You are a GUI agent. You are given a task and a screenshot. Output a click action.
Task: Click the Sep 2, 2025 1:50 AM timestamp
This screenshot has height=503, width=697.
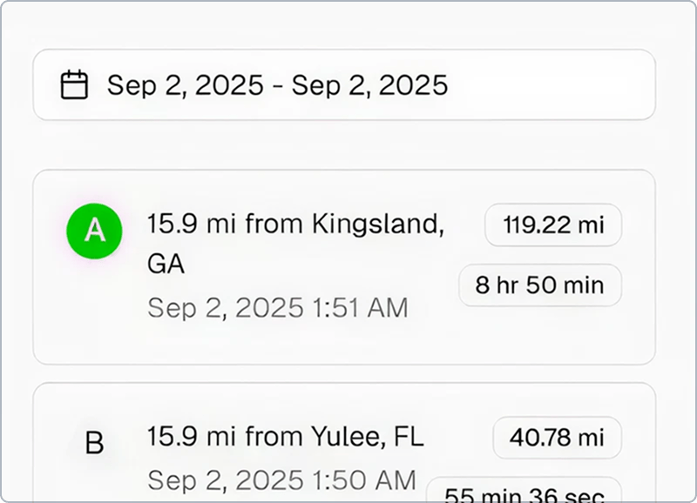[x=281, y=480]
